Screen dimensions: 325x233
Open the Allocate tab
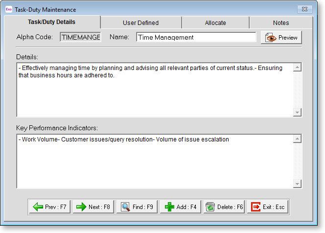click(215, 23)
